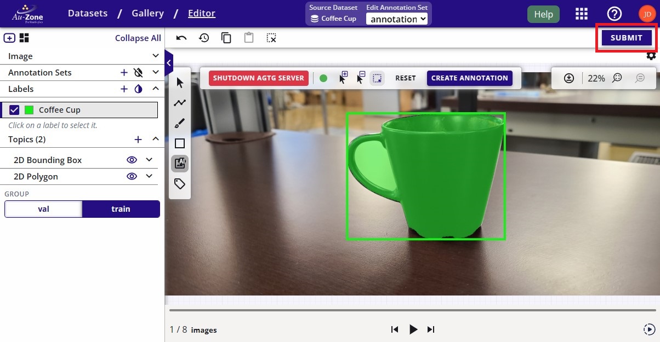Screen dimensions: 660x342
Task: Click the download icon beside 22%
Action: [x=569, y=78]
